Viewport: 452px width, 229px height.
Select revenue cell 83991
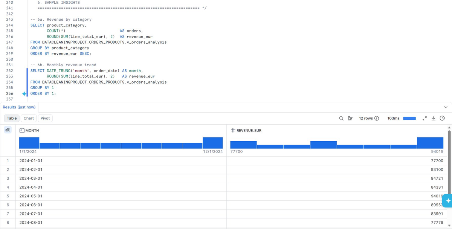(x=337, y=214)
